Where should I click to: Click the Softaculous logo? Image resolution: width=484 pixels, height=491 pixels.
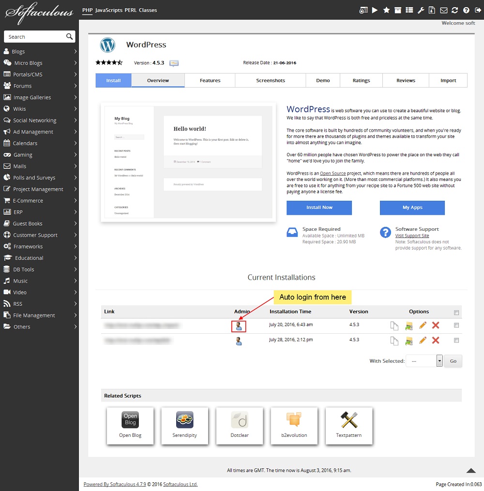pos(39,13)
